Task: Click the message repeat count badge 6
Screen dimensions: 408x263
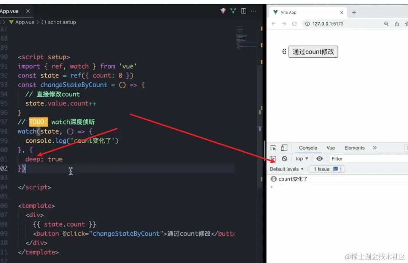Action: (x=274, y=179)
